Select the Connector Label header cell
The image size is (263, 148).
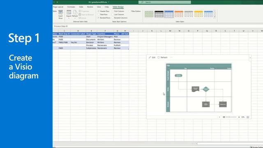click(x=78, y=34)
